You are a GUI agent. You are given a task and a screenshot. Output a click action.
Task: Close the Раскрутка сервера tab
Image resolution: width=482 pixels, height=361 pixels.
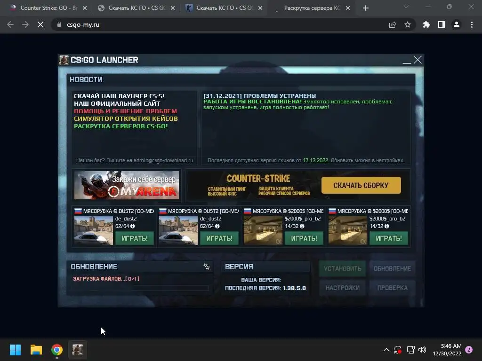coord(348,8)
